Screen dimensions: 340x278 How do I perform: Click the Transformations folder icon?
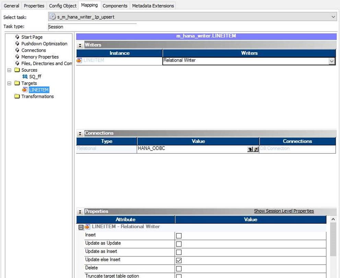[x=17, y=96]
